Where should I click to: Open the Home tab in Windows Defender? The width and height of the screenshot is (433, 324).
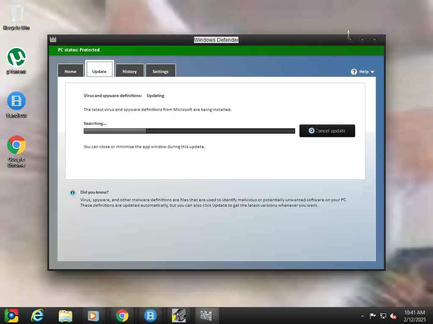tap(71, 71)
